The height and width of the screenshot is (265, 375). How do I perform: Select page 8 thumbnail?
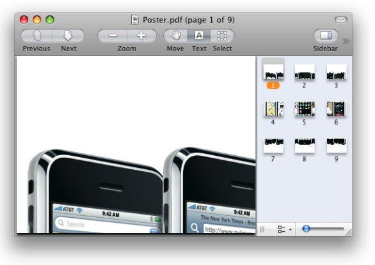(x=305, y=146)
